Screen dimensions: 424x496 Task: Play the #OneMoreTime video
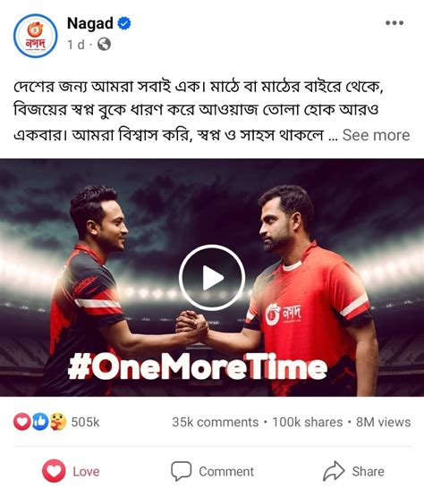click(212, 277)
